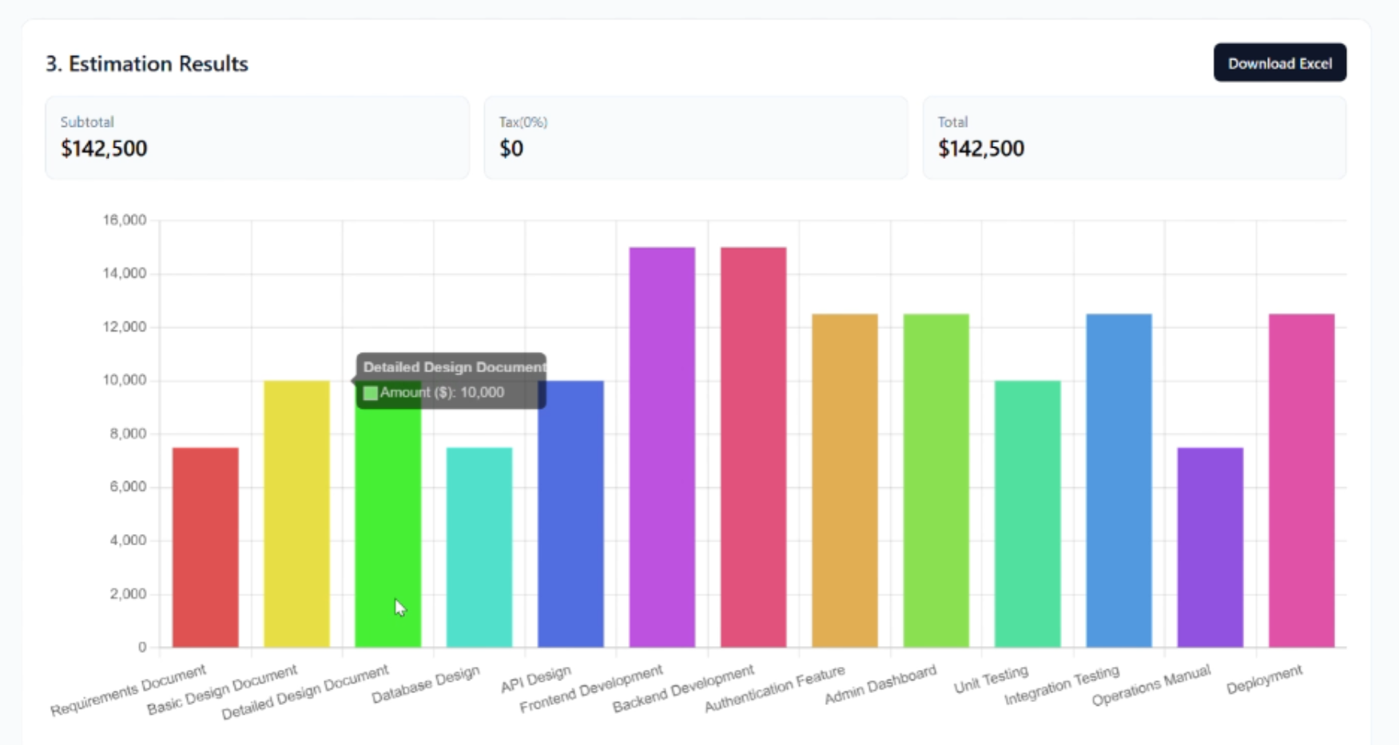Viewport: 1399px width, 745px height.
Task: Click the Admin Dashboard bar
Action: click(935, 479)
